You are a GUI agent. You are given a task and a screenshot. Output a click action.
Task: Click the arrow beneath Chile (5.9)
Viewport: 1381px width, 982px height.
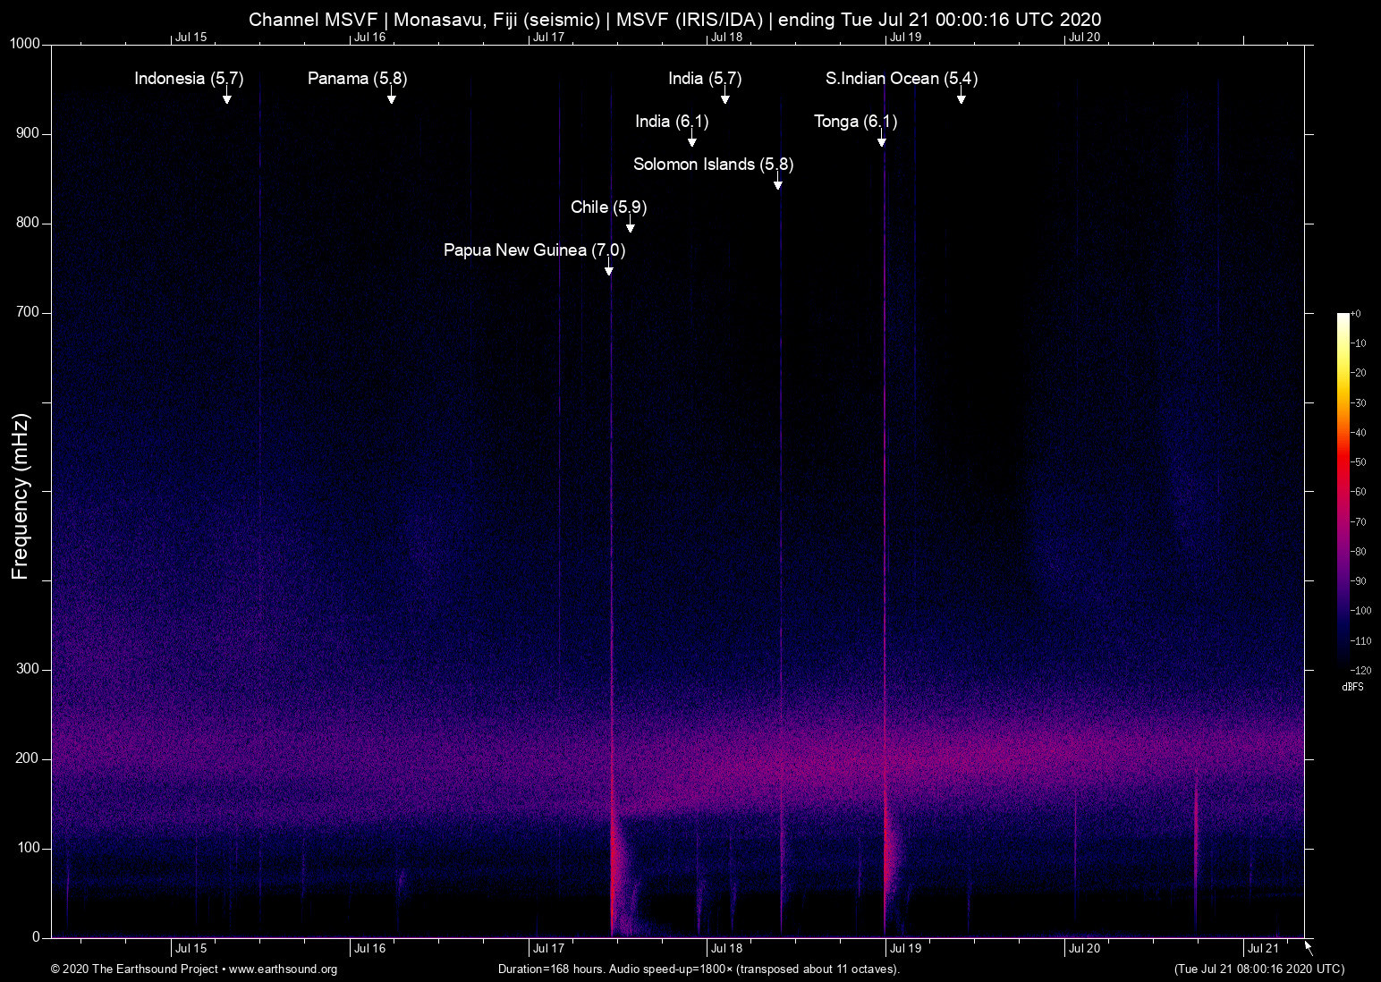pyautogui.click(x=631, y=226)
